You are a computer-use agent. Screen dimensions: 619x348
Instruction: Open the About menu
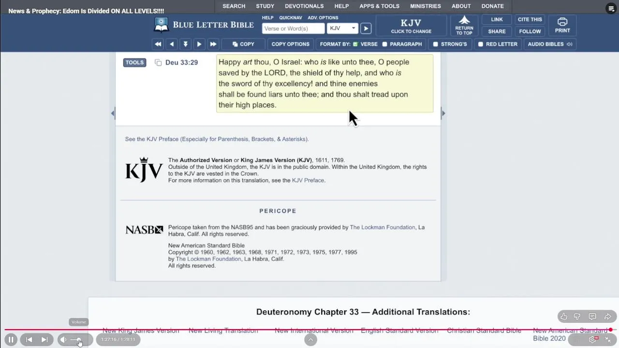click(x=461, y=6)
